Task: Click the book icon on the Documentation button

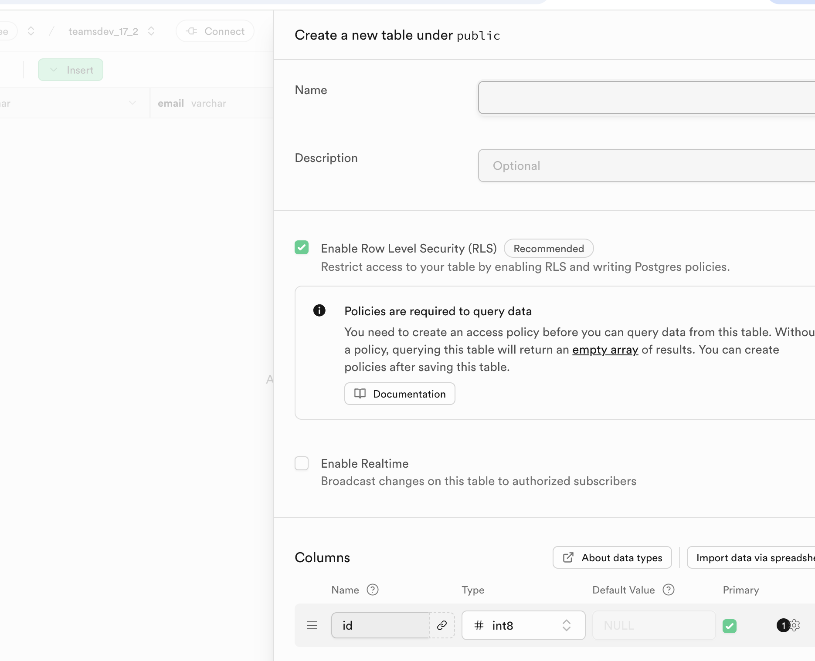Action: tap(360, 394)
